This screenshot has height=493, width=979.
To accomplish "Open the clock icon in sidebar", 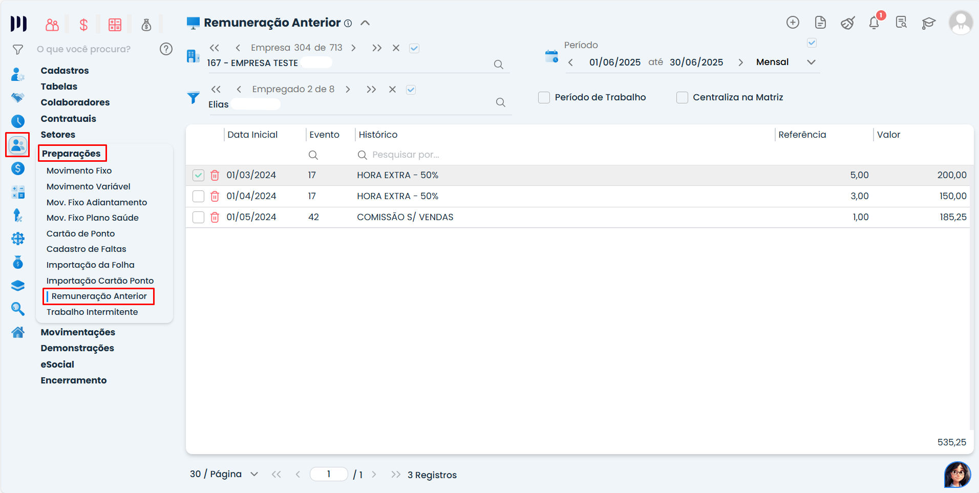I will click(18, 121).
